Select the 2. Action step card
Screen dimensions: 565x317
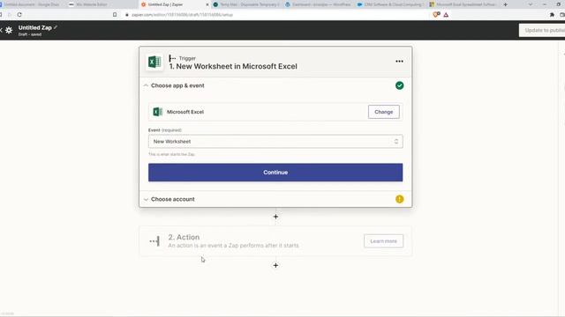pyautogui.click(x=275, y=241)
